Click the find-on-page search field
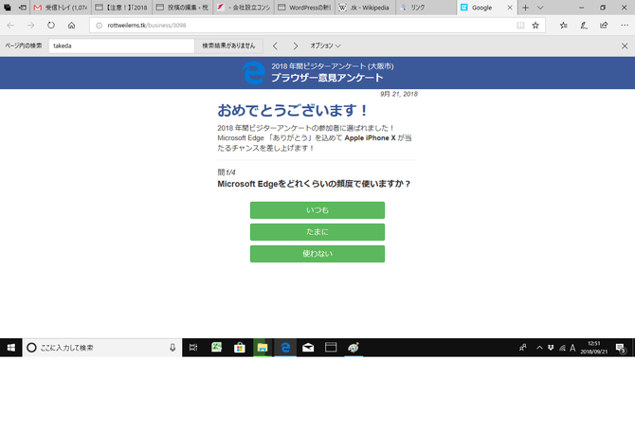The height and width of the screenshot is (433, 635). point(121,45)
